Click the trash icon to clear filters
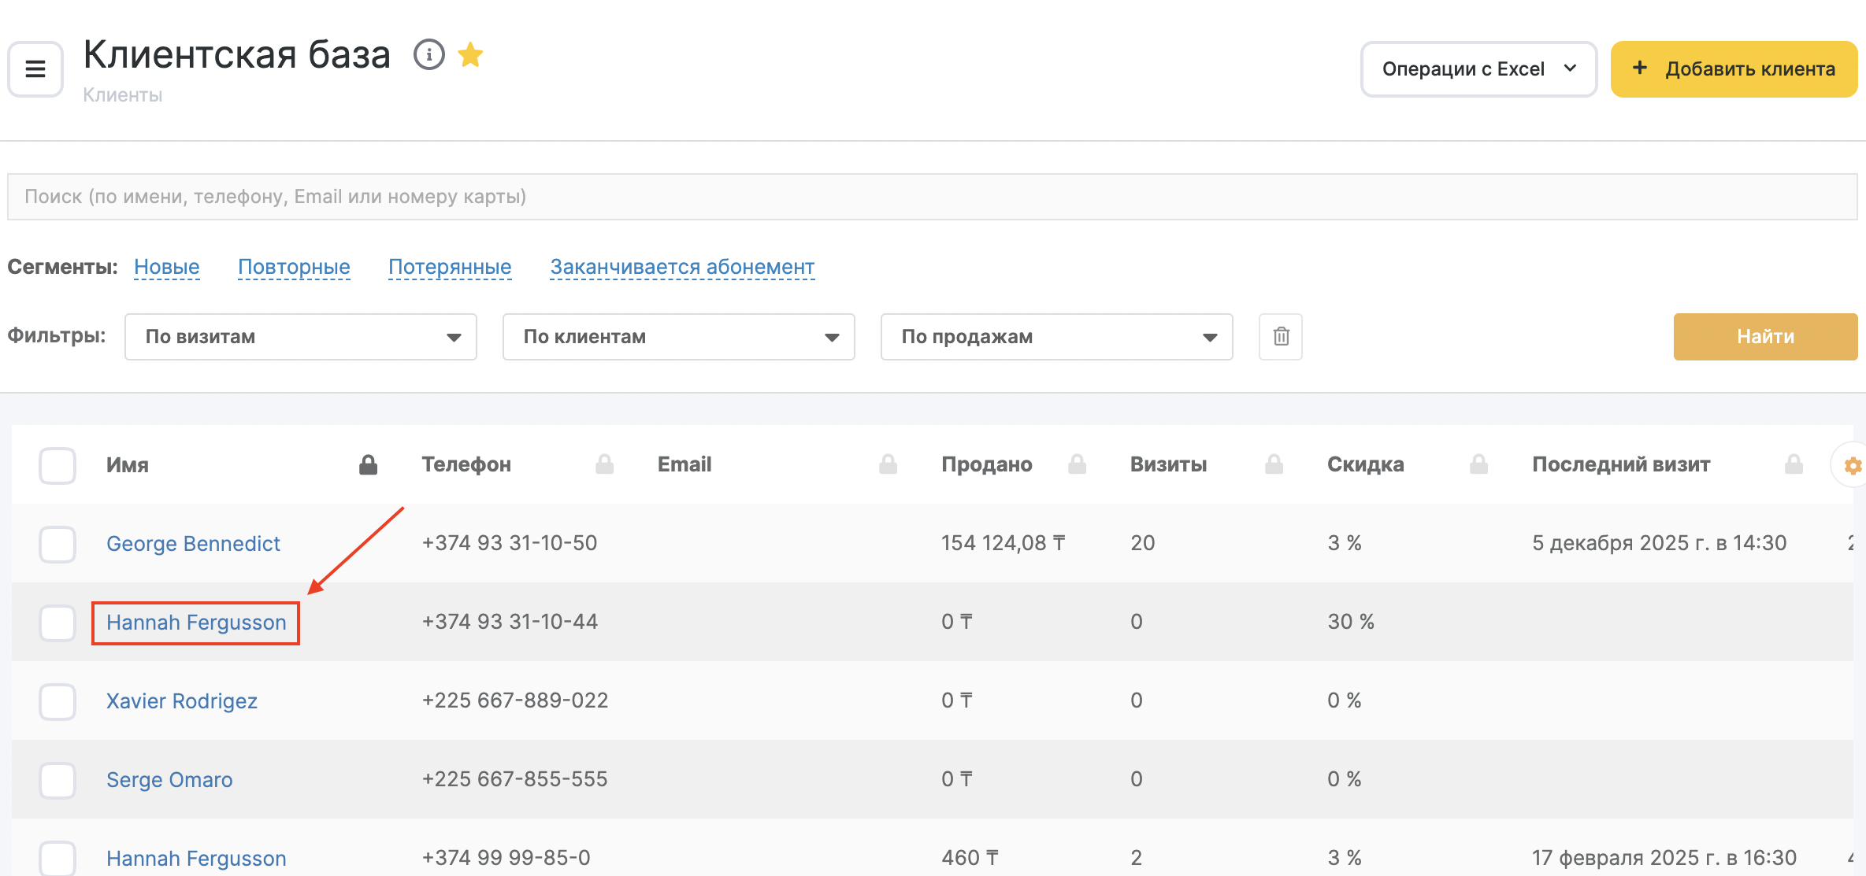 click(x=1281, y=337)
